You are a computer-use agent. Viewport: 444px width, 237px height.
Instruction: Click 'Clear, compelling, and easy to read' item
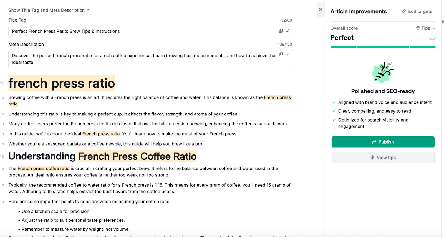pos(374,111)
